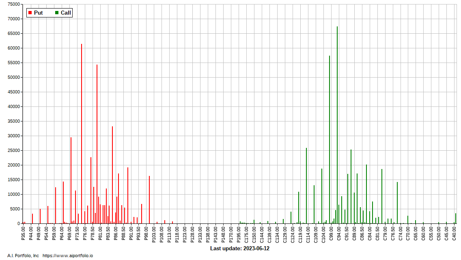Click the 75000 y-axis label
The height and width of the screenshot is (260, 461).
(14, 4)
